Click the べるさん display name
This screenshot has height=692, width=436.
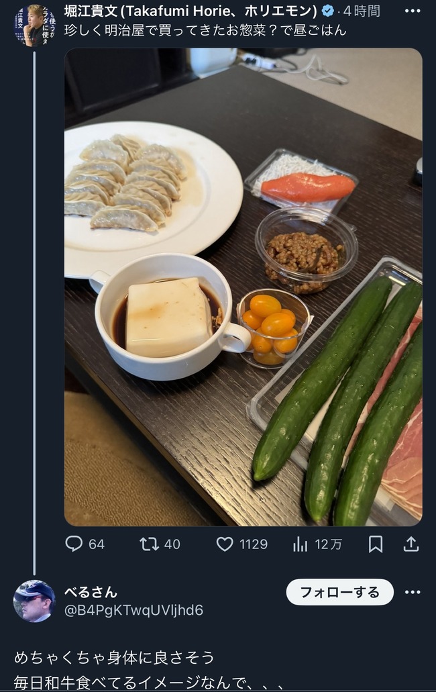click(91, 592)
